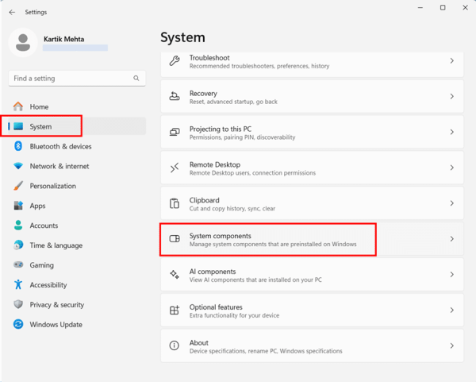The image size is (476, 382).
Task: Open Projecting to this PC chevron
Action: click(x=452, y=132)
